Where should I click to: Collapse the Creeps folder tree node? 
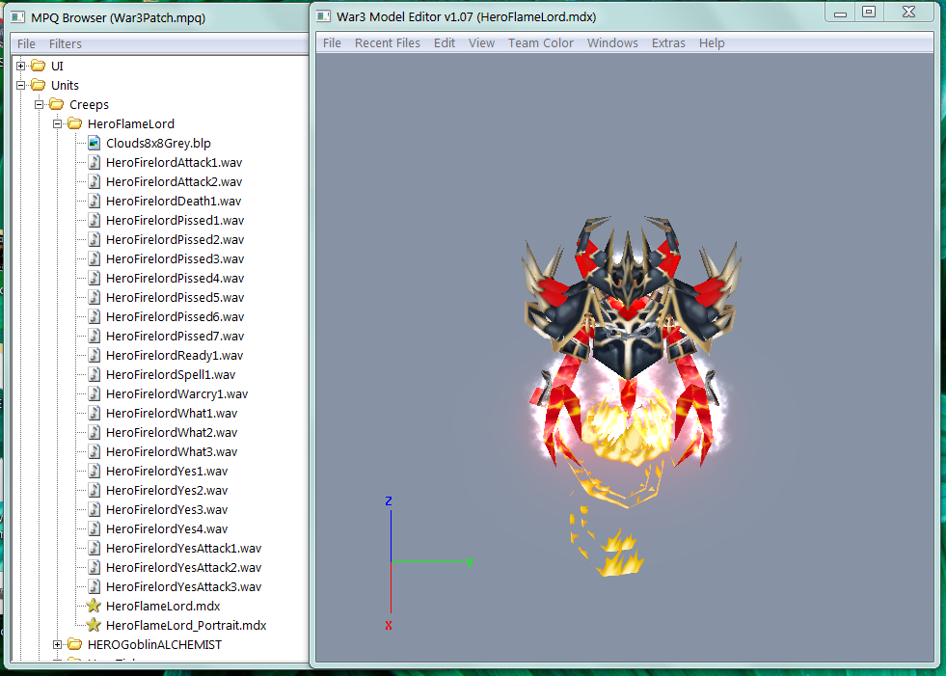click(x=40, y=104)
